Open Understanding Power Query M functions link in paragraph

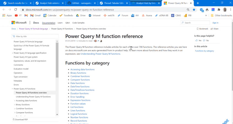(100, 54)
